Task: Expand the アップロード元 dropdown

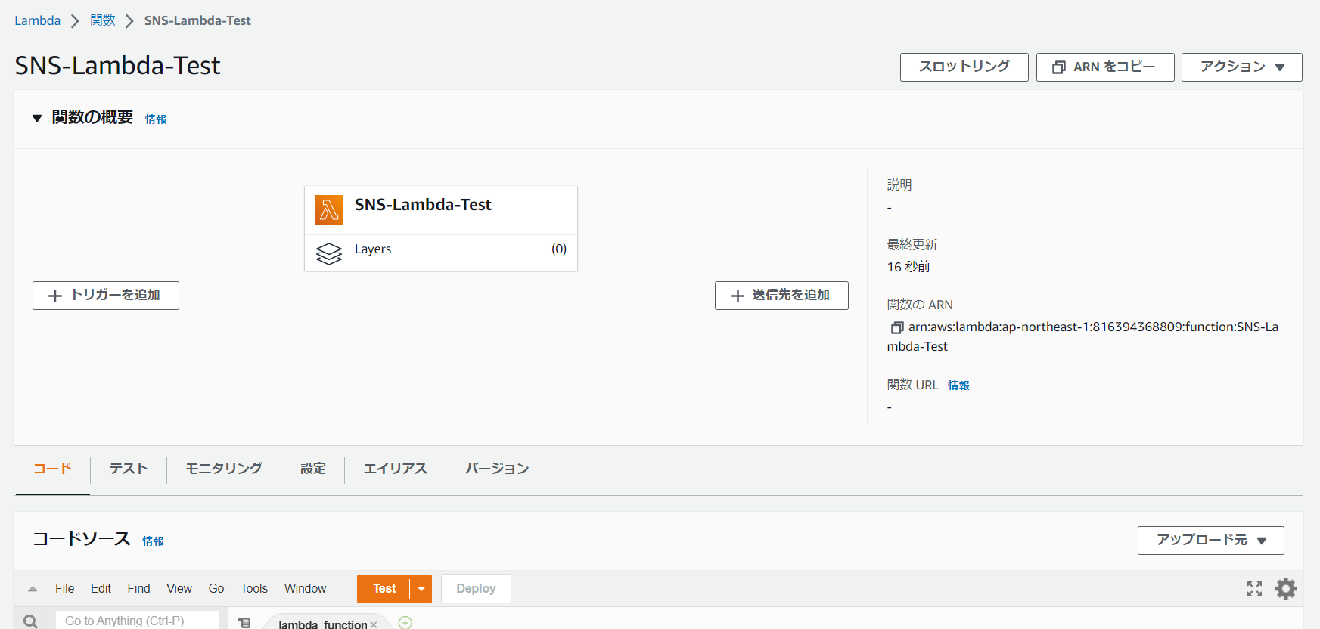Action: pyautogui.click(x=1210, y=541)
